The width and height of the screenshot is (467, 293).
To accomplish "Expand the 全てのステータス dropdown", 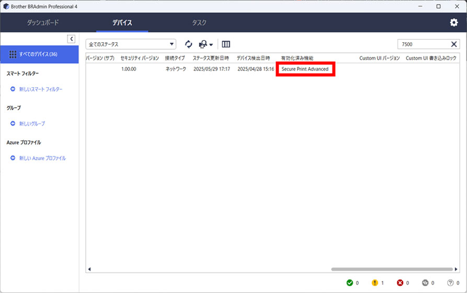I will pyautogui.click(x=131, y=44).
